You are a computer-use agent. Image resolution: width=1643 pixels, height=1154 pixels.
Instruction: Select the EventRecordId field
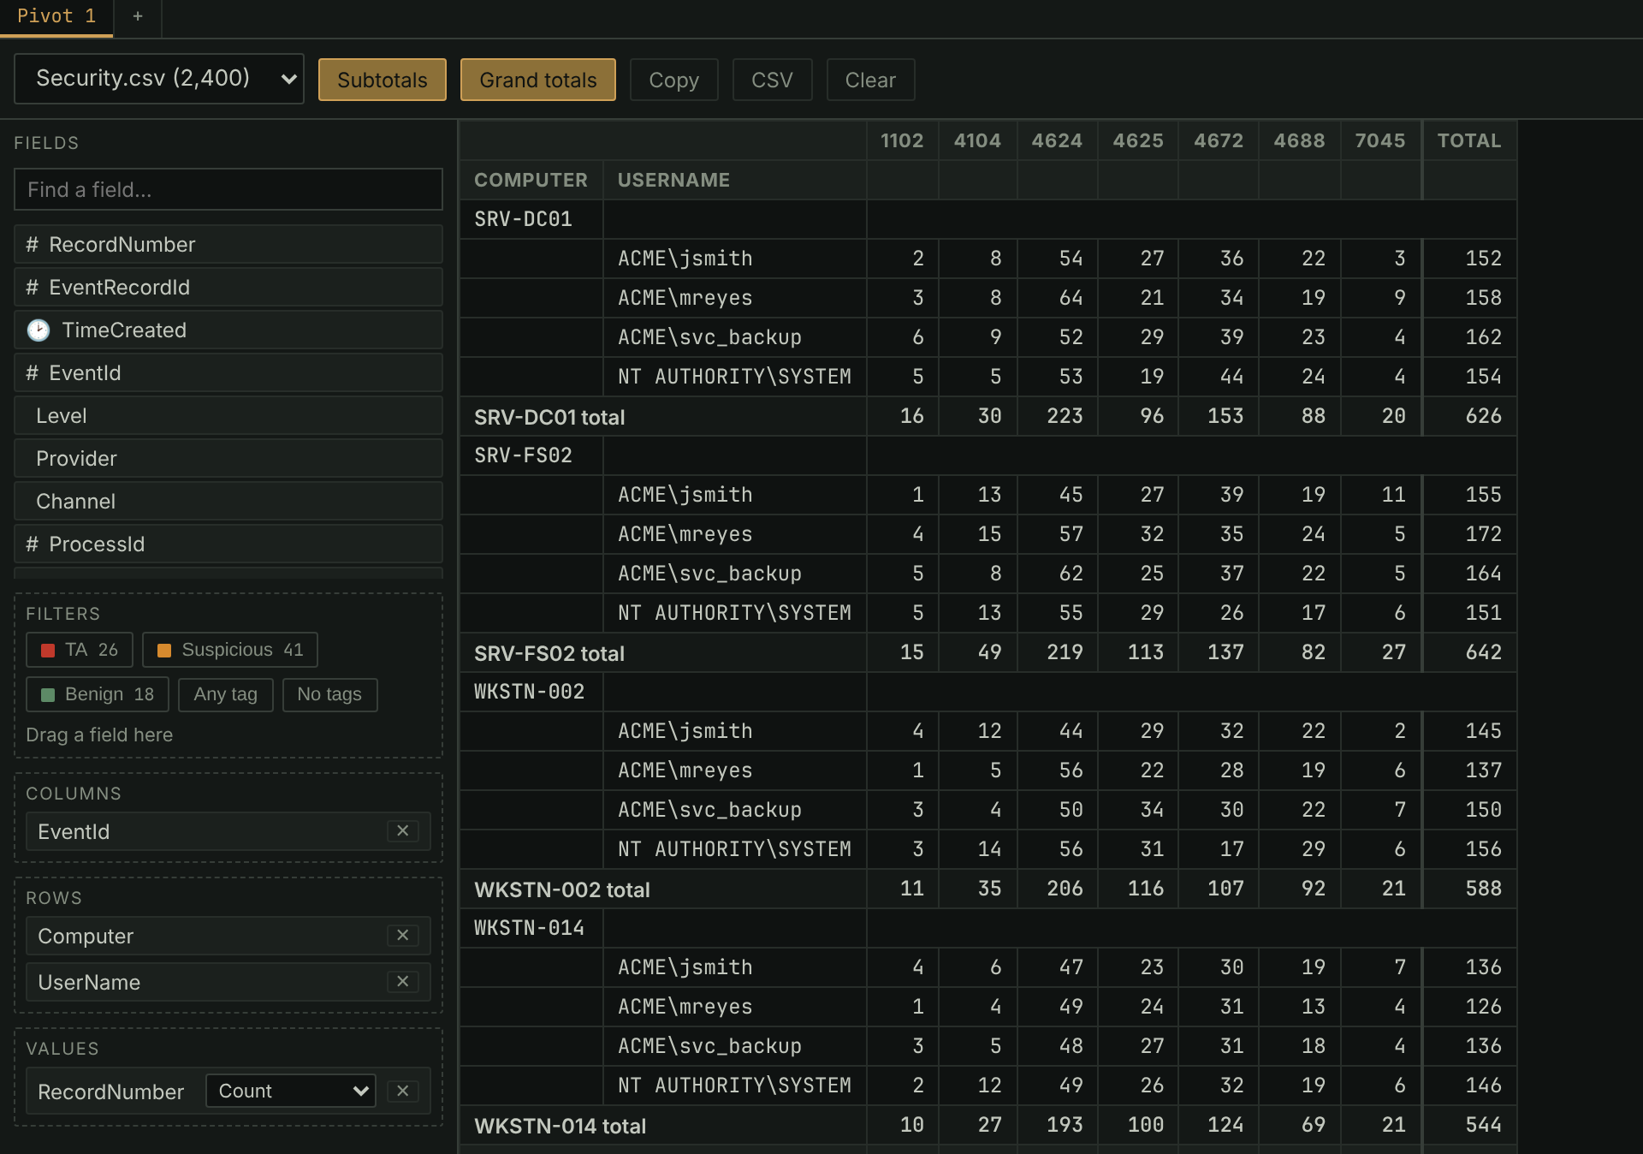tap(228, 288)
